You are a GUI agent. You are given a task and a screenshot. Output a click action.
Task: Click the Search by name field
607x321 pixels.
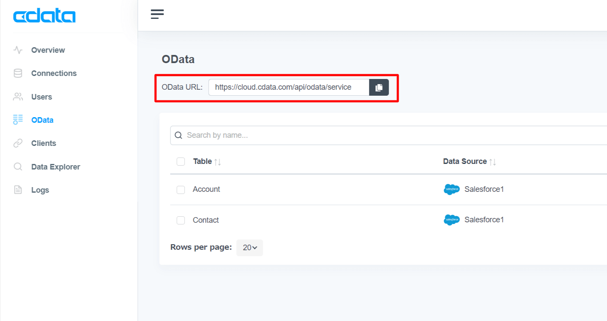387,135
